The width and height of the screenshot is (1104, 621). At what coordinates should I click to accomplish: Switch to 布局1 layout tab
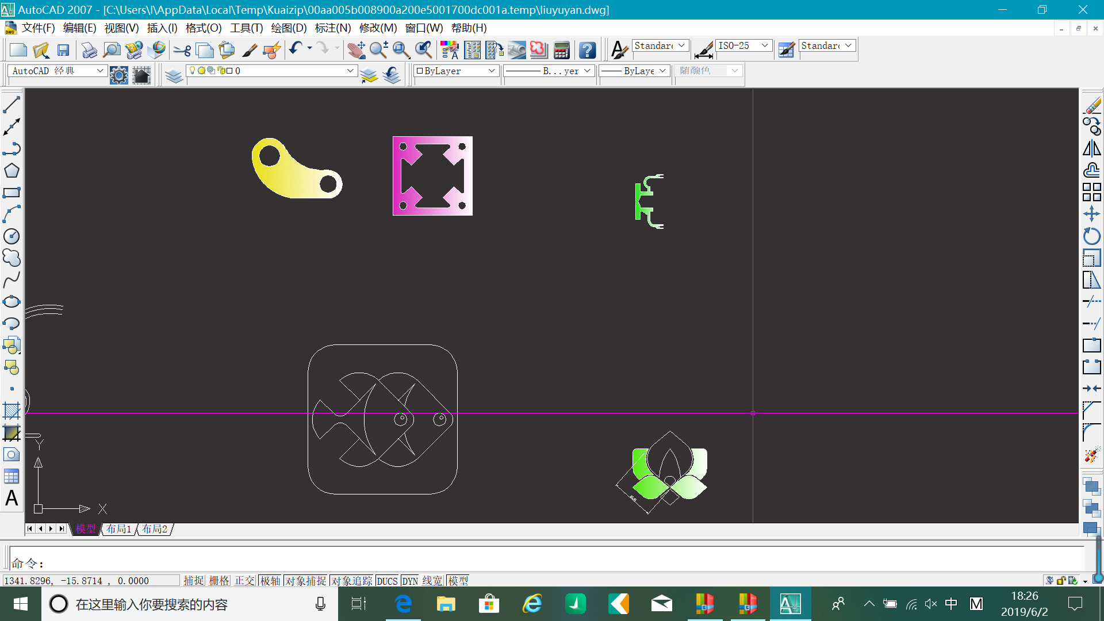(119, 529)
